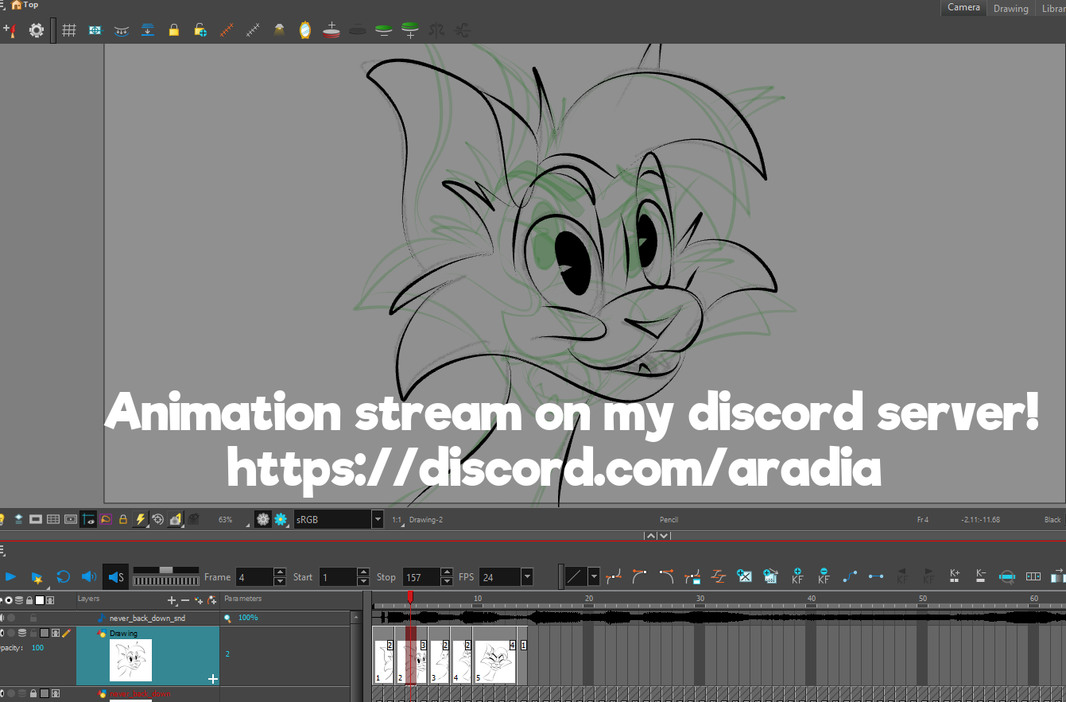Click the delete keyframe KF minus icon
Viewport: 1066px width, 702px height.
pyautogui.click(x=824, y=576)
